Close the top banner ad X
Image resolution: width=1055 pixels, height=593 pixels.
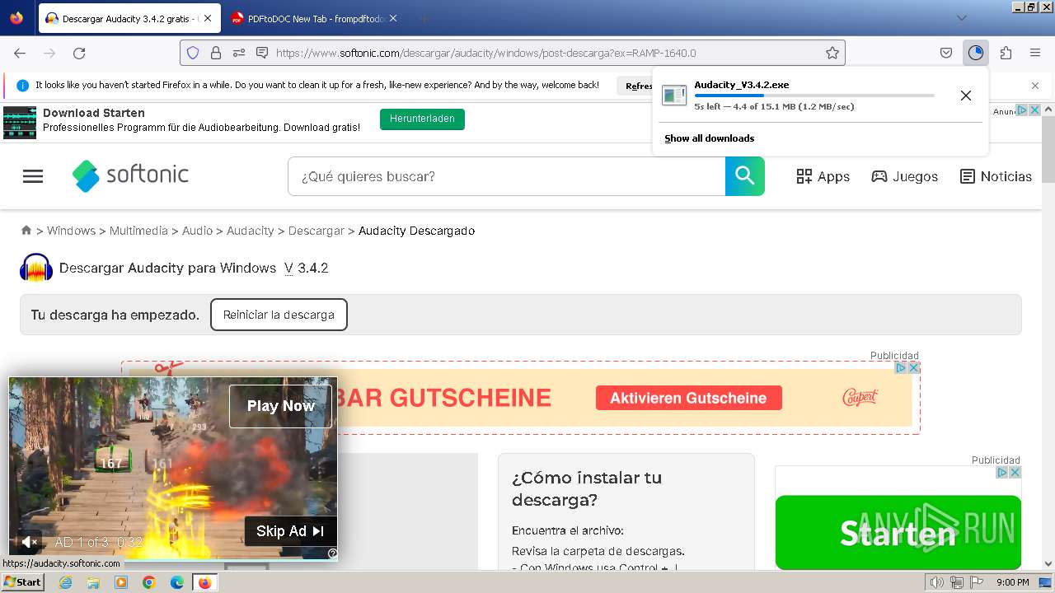1035,110
